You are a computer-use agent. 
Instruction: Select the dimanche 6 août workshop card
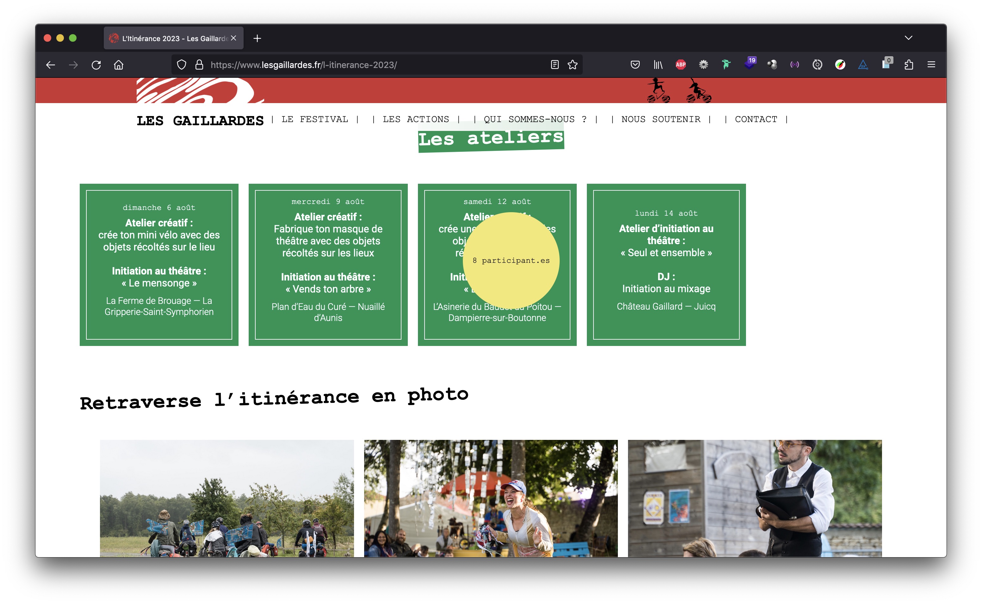pyautogui.click(x=159, y=265)
